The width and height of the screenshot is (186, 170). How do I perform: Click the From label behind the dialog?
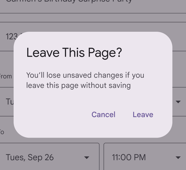(x=6, y=76)
